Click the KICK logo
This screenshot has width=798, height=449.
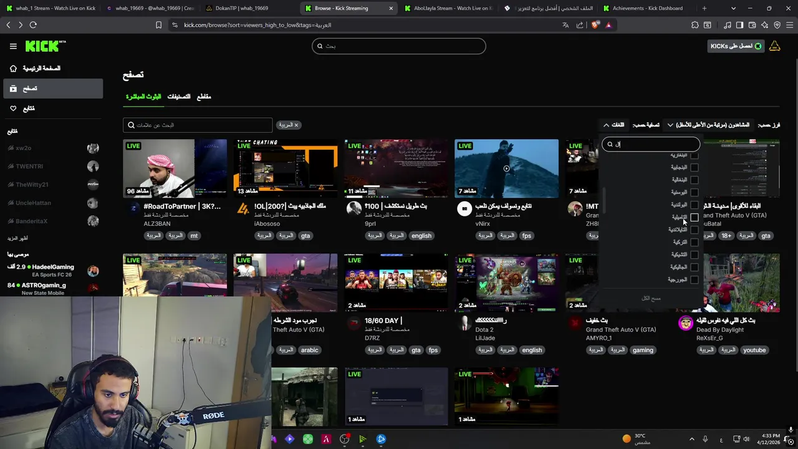coord(45,46)
